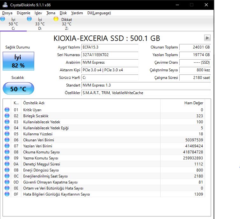The width and height of the screenshot is (240, 219).
Task: Click the İyi 82 % health status button
Action: pos(18,61)
